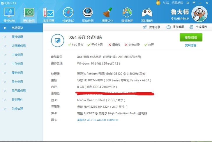Click the 鲁大师 mascot avatar
Image resolution: width=212 pixels, height=142 pixels.
[x=199, y=14]
